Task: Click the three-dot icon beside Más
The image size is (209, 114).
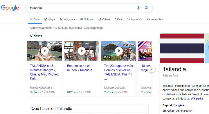Action: pos(115,19)
